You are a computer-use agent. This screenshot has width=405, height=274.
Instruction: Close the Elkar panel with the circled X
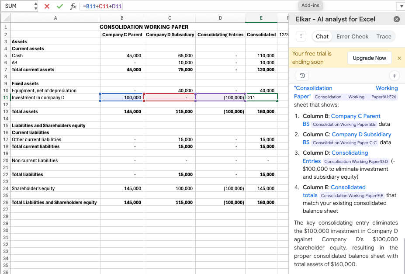[x=396, y=19]
